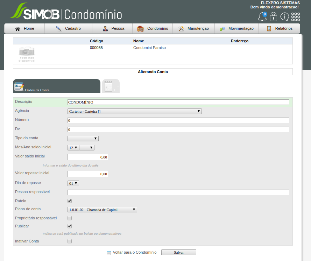Click the person icon beside Pessoa
The height and width of the screenshot is (261, 311).
105,29
